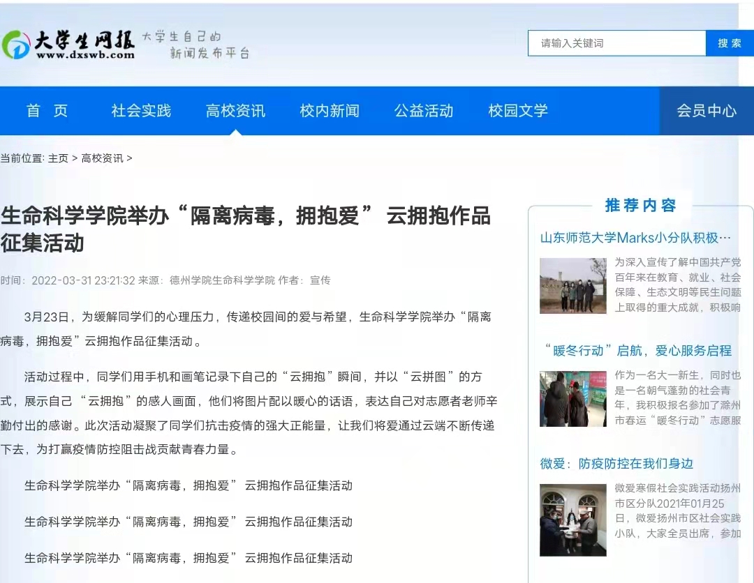754x583 pixels.
Task: Click the 暖冬行动 article thumbnail photo
Action: [x=572, y=398]
